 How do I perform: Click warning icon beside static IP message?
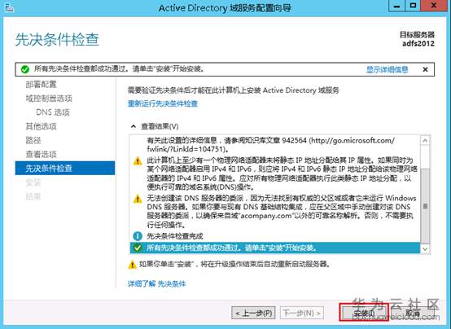tap(138, 160)
